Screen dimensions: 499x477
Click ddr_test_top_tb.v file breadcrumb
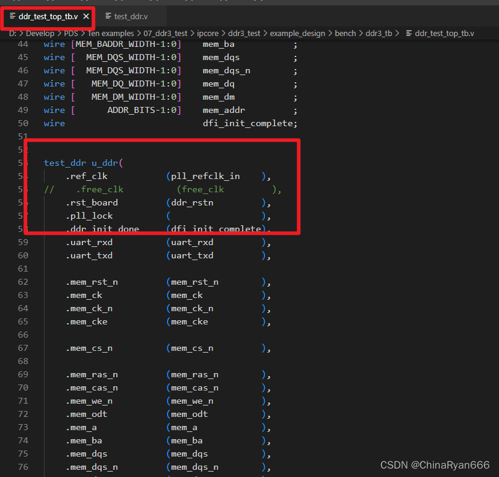pyautogui.click(x=444, y=34)
